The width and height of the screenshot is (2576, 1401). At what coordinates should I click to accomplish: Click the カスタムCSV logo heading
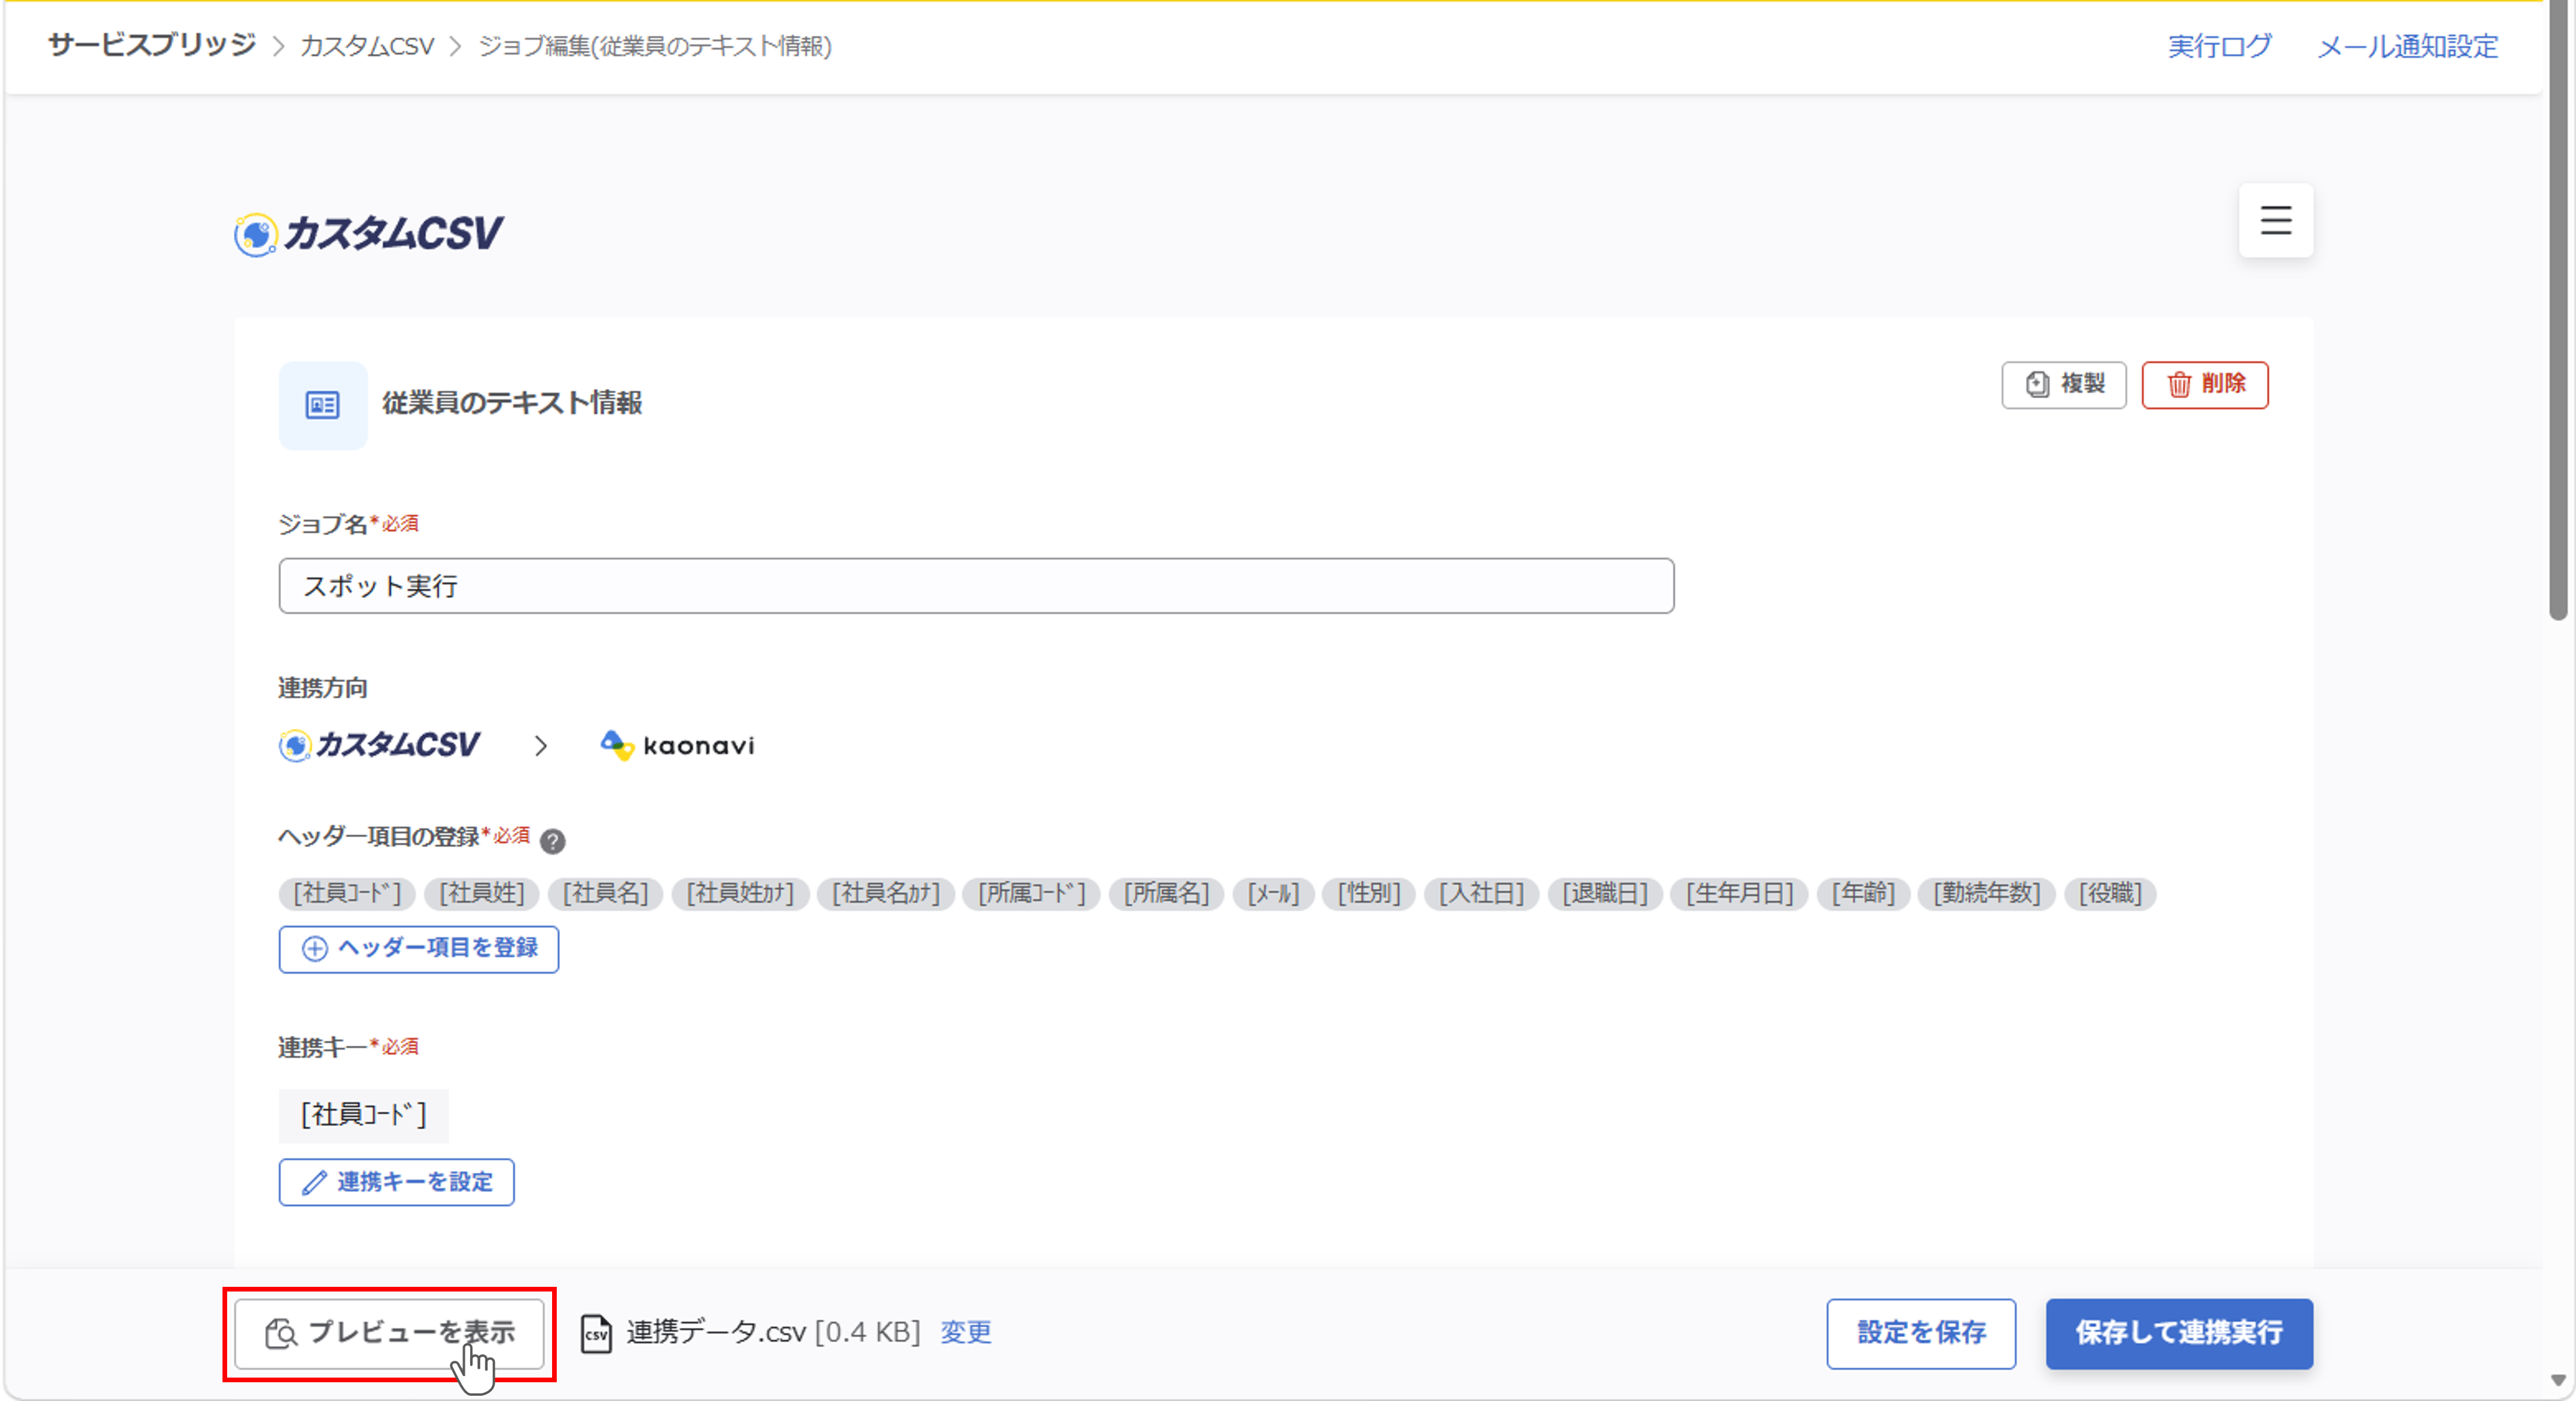click(x=368, y=234)
